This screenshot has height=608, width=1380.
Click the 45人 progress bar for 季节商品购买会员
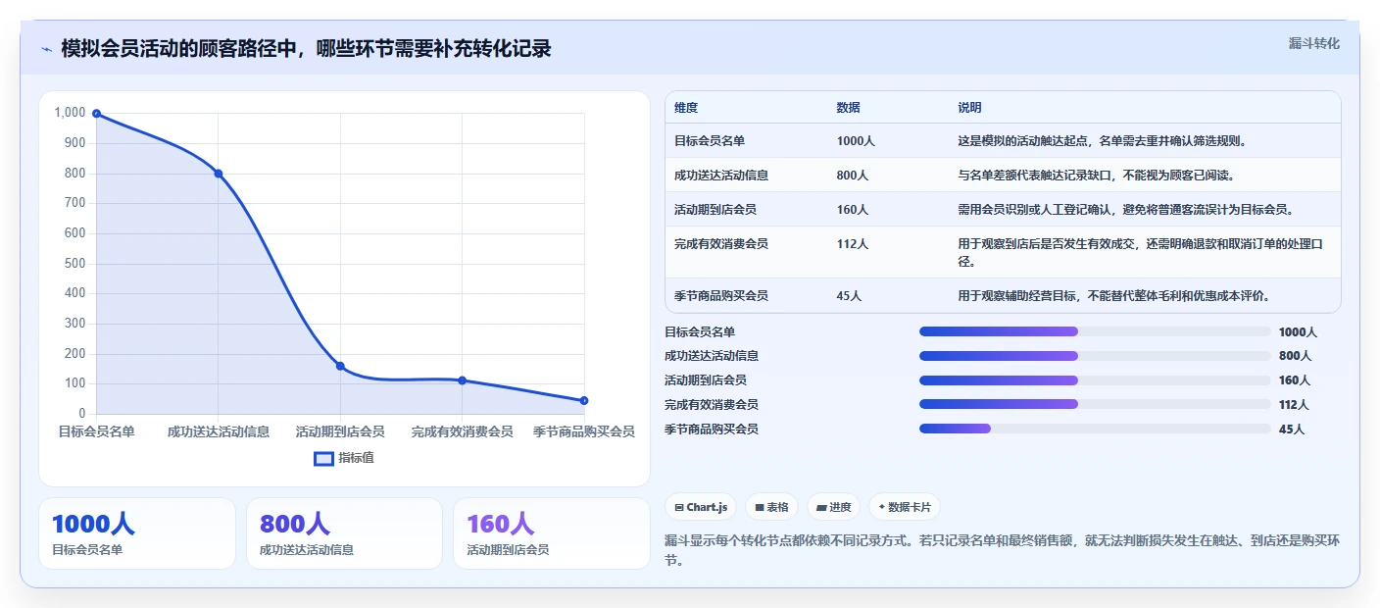pos(1095,429)
